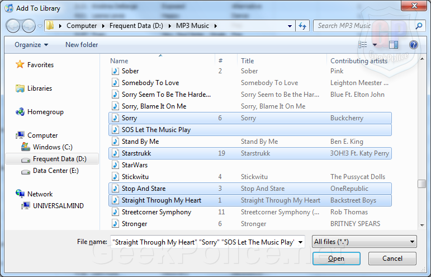Expand arrow after MP3 Music breadcrumb
This screenshot has width=431, height=277.
tap(216, 26)
